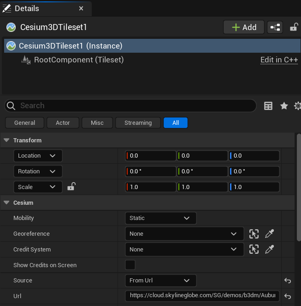Click the vertical scrollbar thumb
This screenshot has height=306, width=301.
click(x=299, y=187)
